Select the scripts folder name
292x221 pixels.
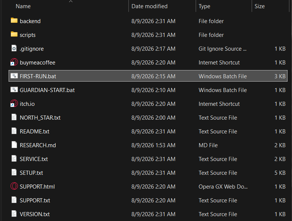click(28, 35)
